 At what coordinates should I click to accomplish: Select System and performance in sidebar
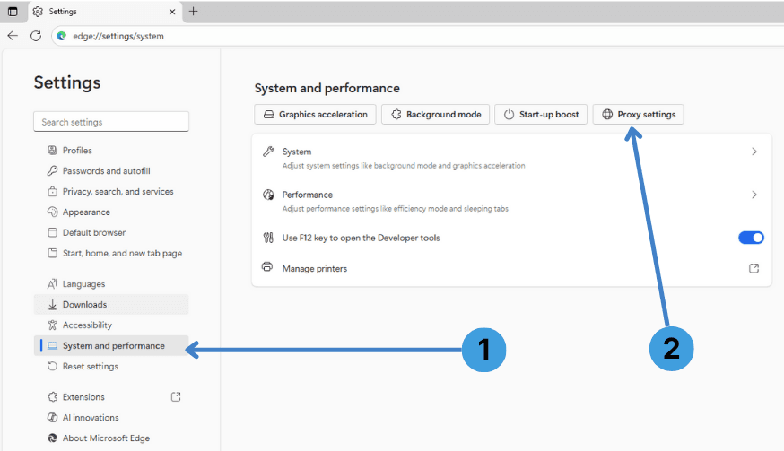pyautogui.click(x=111, y=345)
